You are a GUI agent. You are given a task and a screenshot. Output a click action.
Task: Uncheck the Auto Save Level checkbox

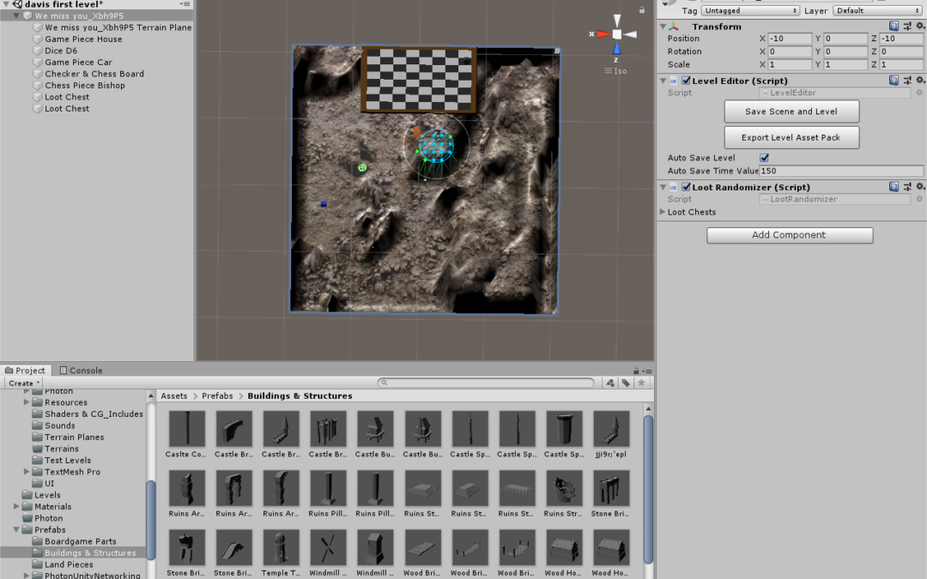click(764, 158)
